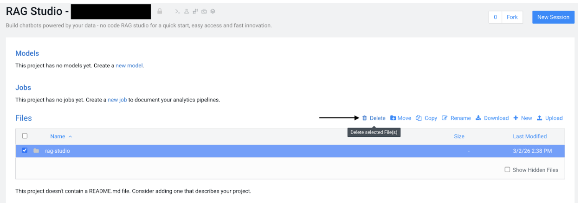Open the rag-studio folder
Viewport: 581px width, 206px height.
click(58, 151)
